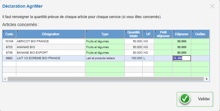This screenshot has width=220, height=111.
Task: Toggle sort arrows on Goûter column
Action: 192,31
